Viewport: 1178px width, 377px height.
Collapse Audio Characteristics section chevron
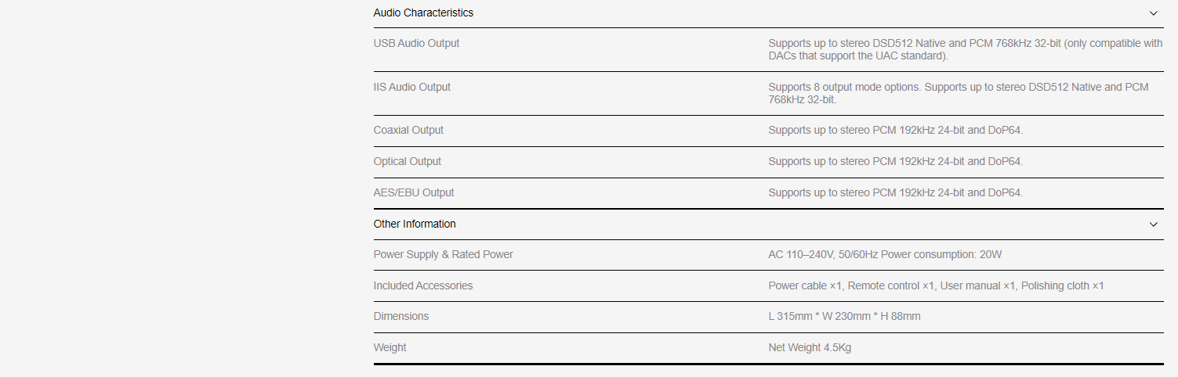tap(1153, 13)
